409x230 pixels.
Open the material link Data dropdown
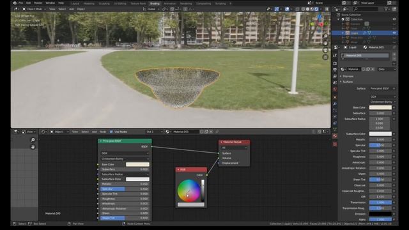[x=387, y=70]
